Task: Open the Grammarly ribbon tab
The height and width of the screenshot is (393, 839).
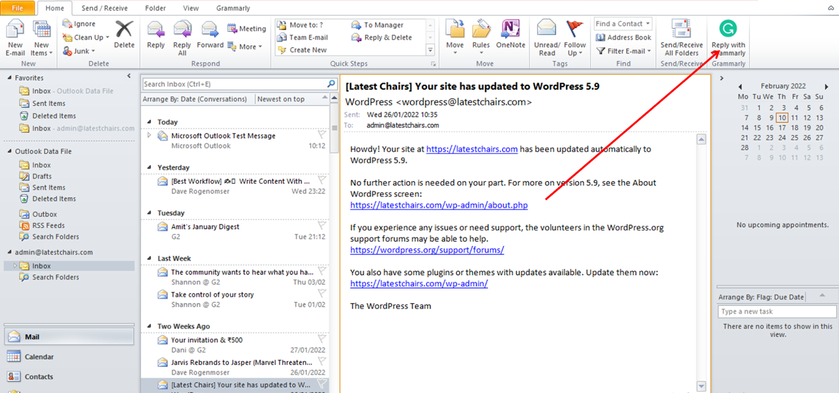Action: point(233,8)
